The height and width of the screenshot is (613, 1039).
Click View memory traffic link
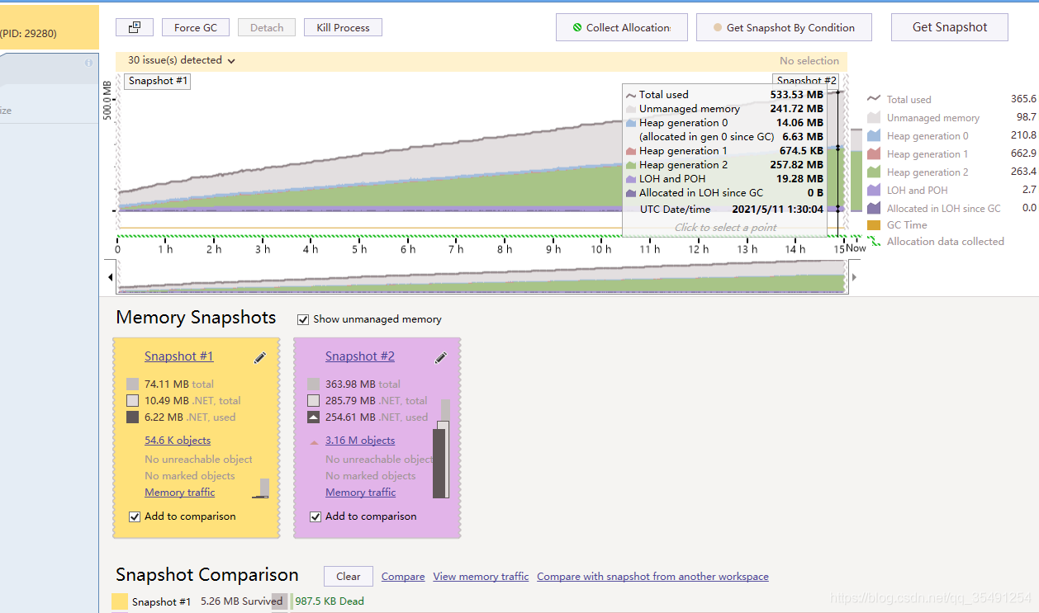481,577
